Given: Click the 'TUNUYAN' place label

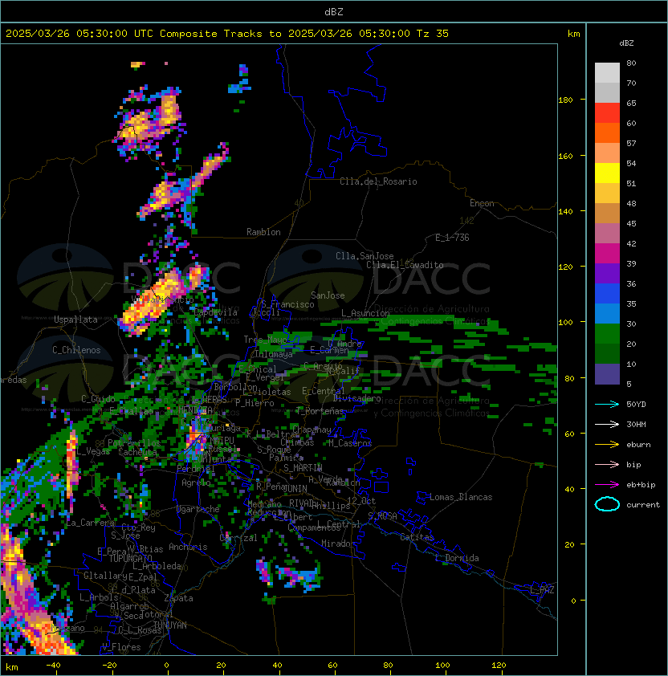Looking at the screenshot, I should pyautogui.click(x=170, y=625).
